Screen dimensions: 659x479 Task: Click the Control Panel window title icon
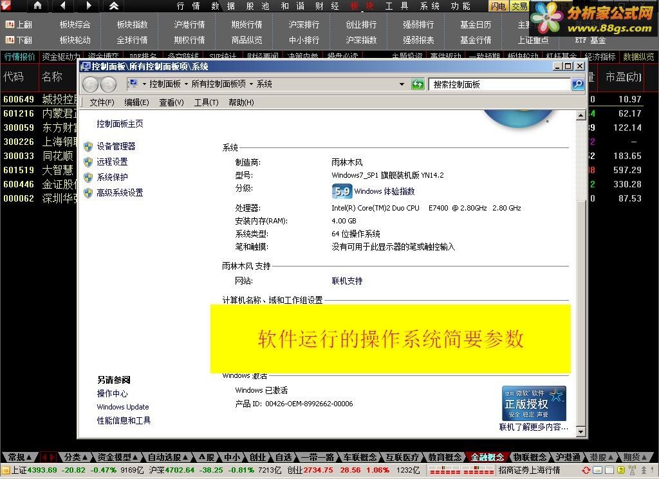pyautogui.click(x=86, y=66)
